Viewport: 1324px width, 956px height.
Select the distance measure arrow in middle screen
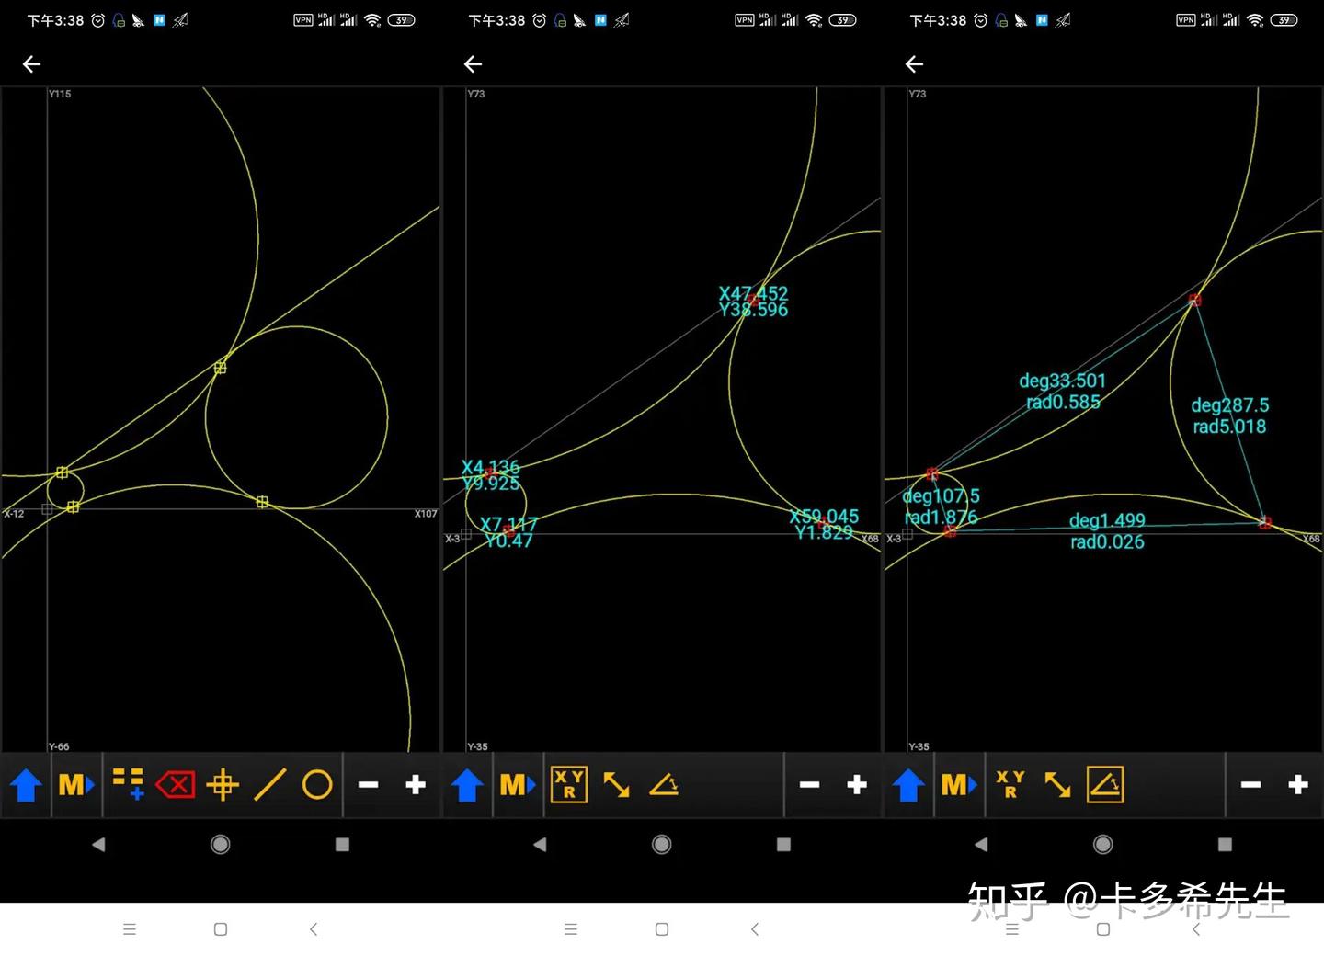[x=616, y=785]
